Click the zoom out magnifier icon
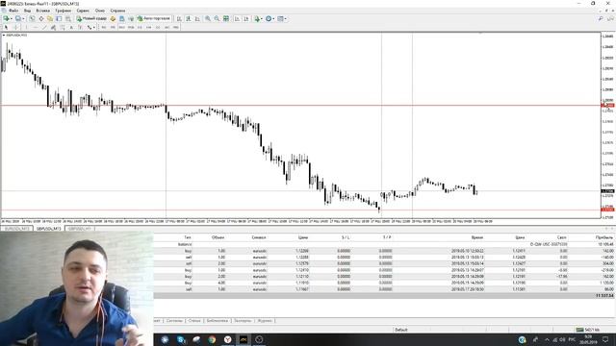This screenshot has width=616, height=346. pos(217,18)
